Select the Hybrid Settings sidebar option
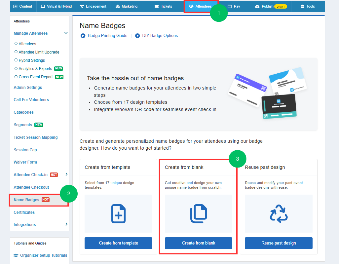 [x=29, y=60]
